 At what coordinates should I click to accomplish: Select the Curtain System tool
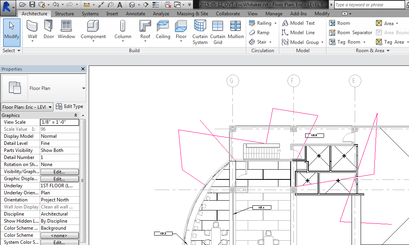(200, 32)
